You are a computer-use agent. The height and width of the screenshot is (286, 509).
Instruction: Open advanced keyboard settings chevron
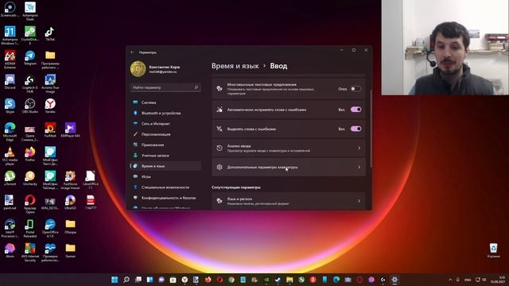click(x=359, y=168)
